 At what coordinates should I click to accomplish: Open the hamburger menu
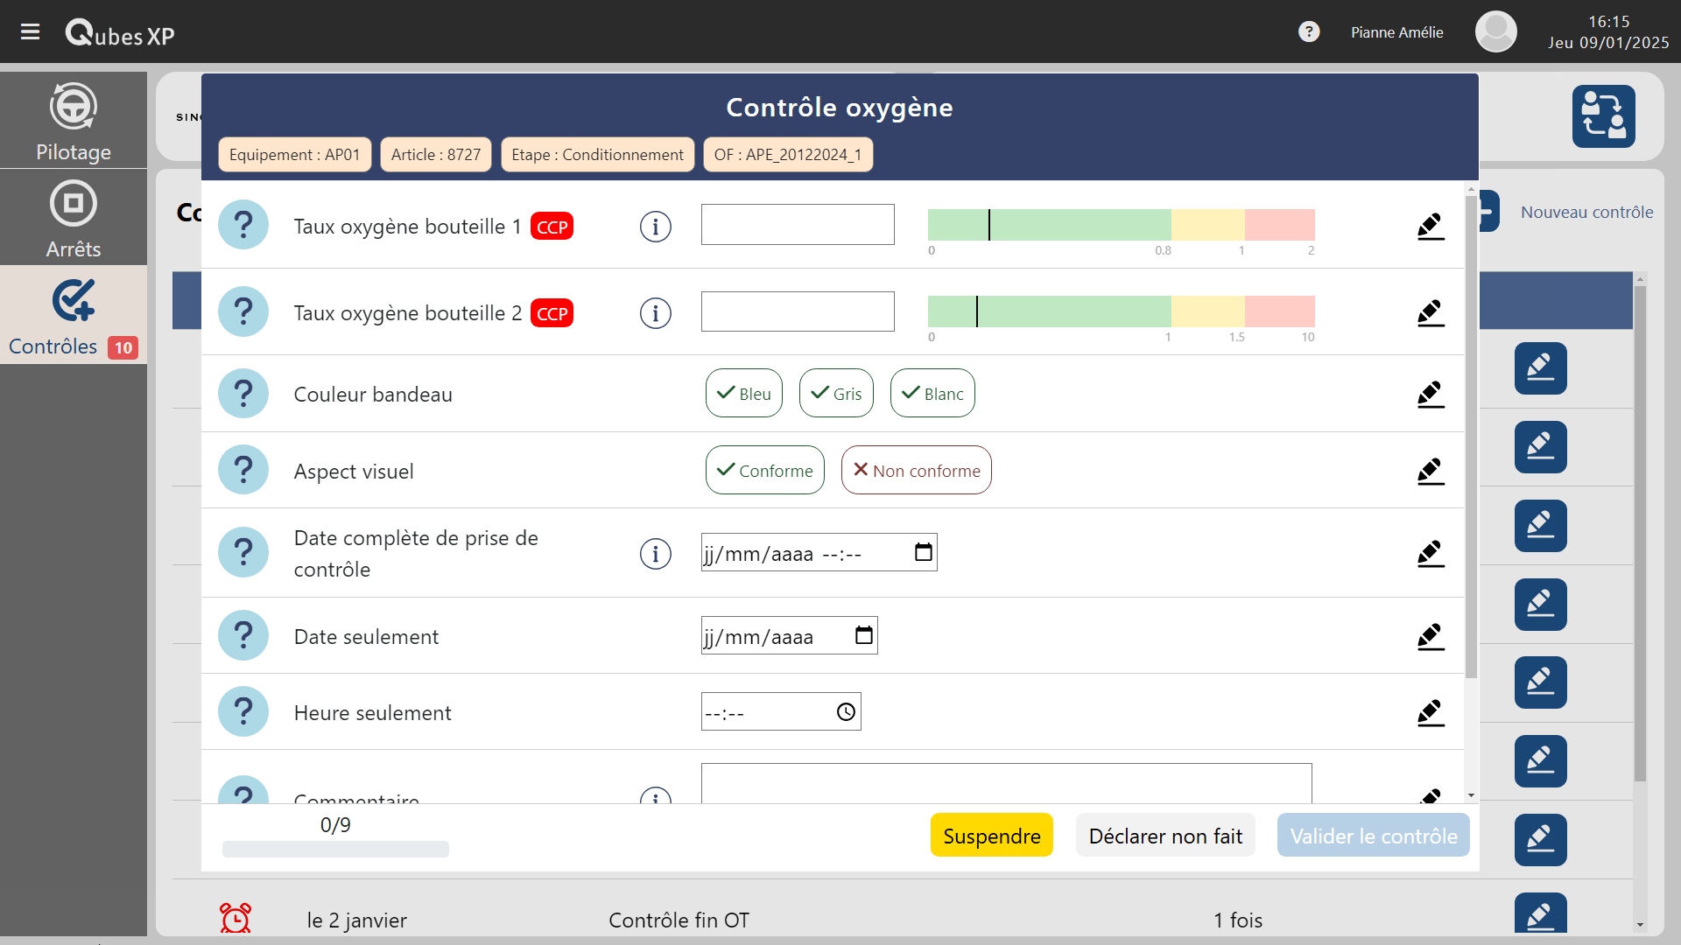coord(30,32)
